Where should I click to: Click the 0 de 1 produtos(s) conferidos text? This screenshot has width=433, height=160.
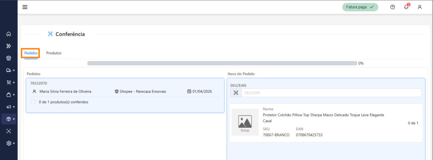click(x=63, y=102)
